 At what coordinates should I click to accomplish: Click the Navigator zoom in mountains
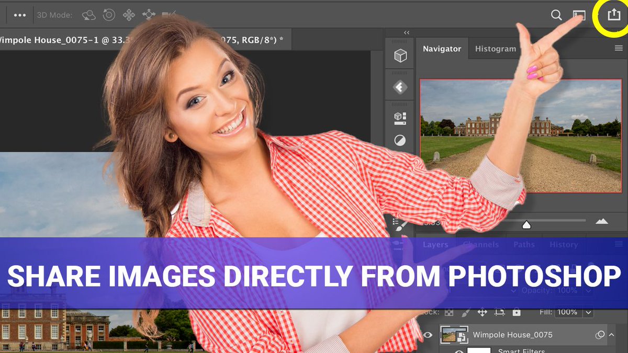[x=602, y=222]
